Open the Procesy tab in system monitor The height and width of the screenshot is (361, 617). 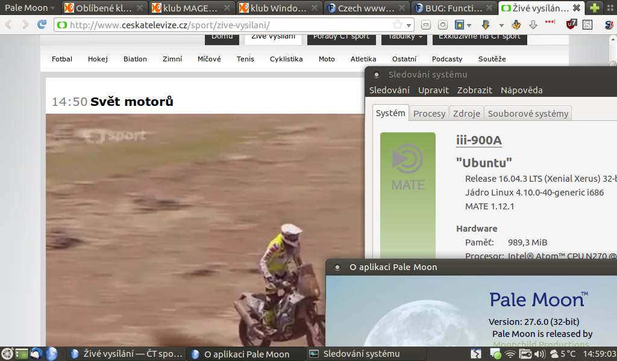[429, 114]
